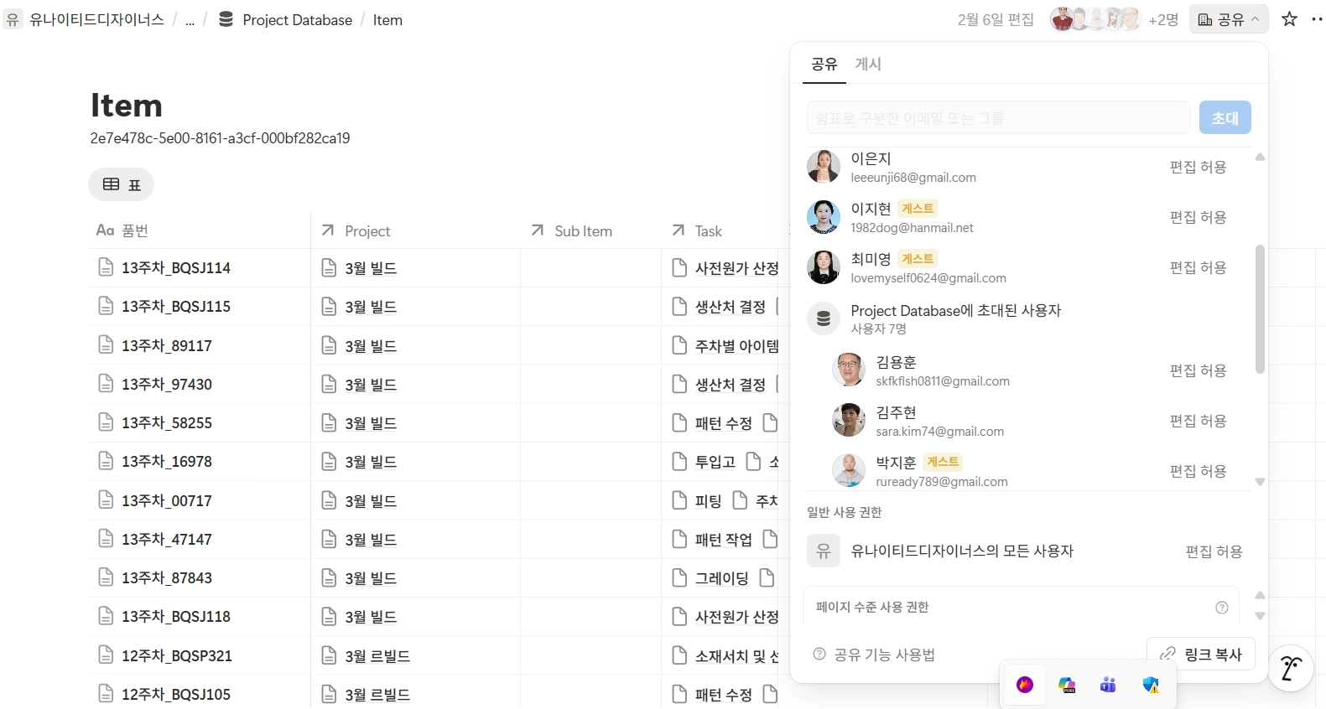Open Windows Security shield tray icon
Image resolution: width=1326 pixels, height=709 pixels.
1151,685
